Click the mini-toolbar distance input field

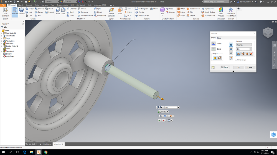[171, 107]
